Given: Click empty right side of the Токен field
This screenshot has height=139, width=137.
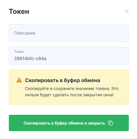Looking at the screenshot, I should click(117, 56).
